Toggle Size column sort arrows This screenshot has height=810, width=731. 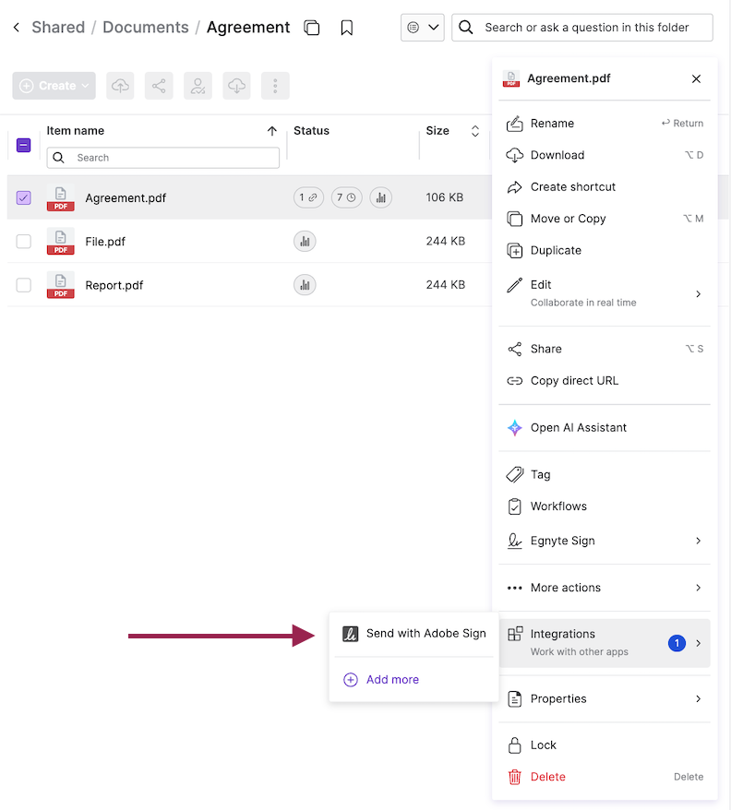coord(475,131)
